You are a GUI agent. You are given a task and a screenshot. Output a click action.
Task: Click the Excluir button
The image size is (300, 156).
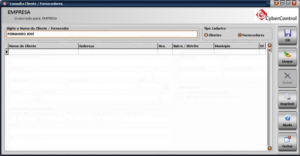(x=287, y=78)
